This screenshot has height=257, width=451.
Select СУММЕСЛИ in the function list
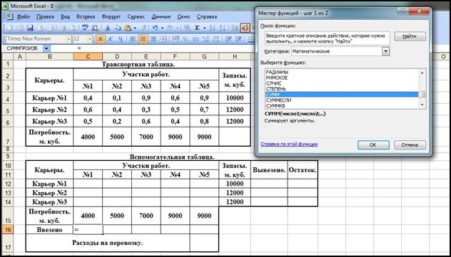point(341,100)
